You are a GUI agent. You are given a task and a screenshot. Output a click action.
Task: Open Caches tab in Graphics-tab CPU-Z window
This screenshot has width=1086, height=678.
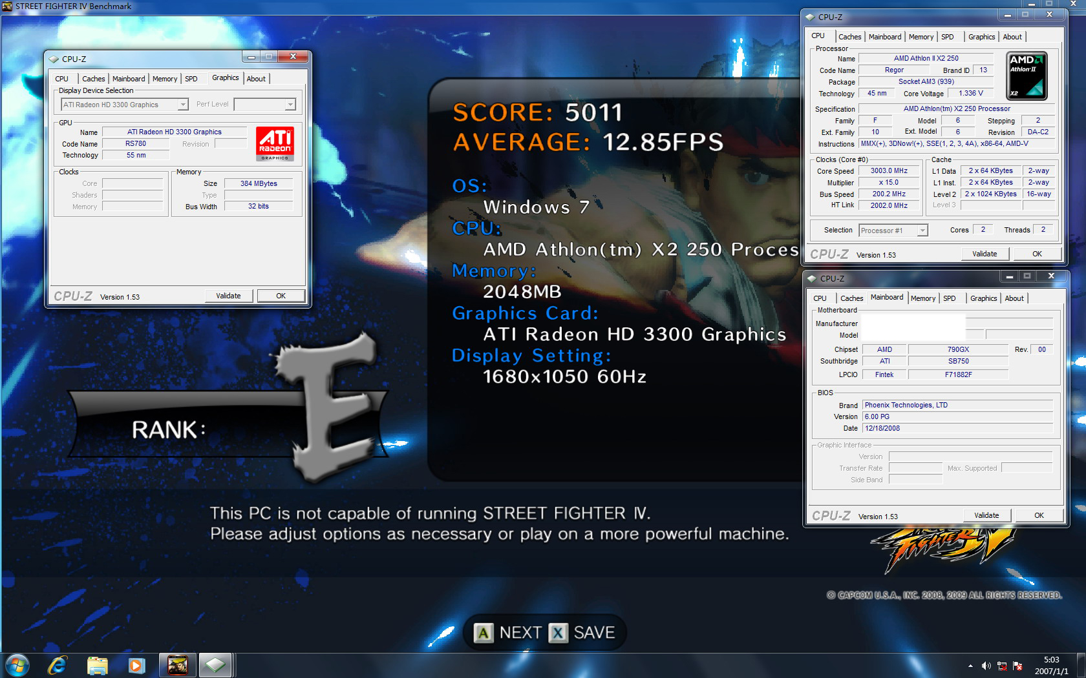point(94,79)
